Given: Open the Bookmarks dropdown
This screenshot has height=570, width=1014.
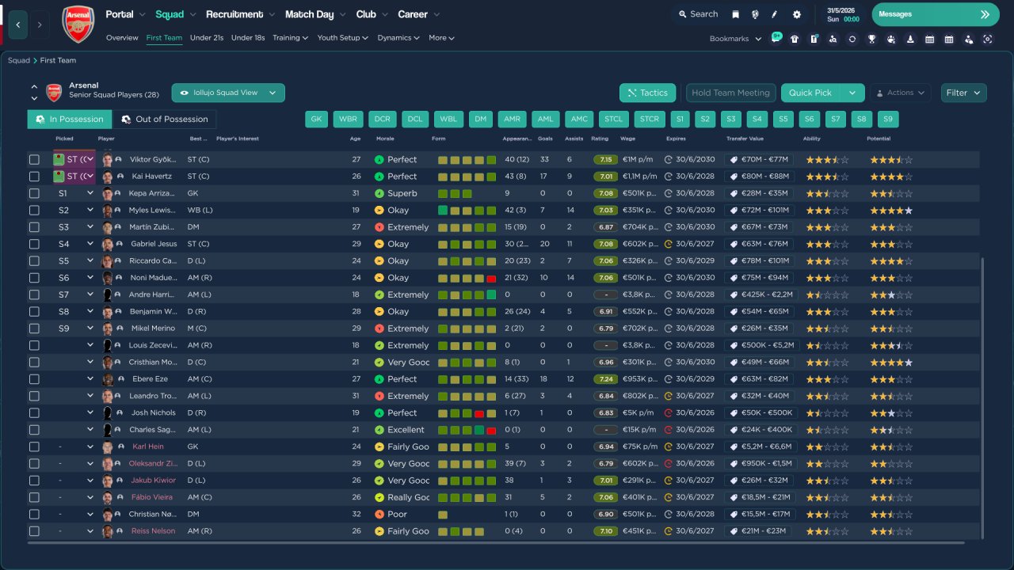Looking at the screenshot, I should tap(735, 39).
